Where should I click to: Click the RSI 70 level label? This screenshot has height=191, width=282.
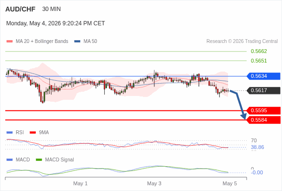(254, 140)
